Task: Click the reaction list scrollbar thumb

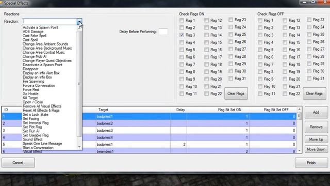Action: (79, 84)
